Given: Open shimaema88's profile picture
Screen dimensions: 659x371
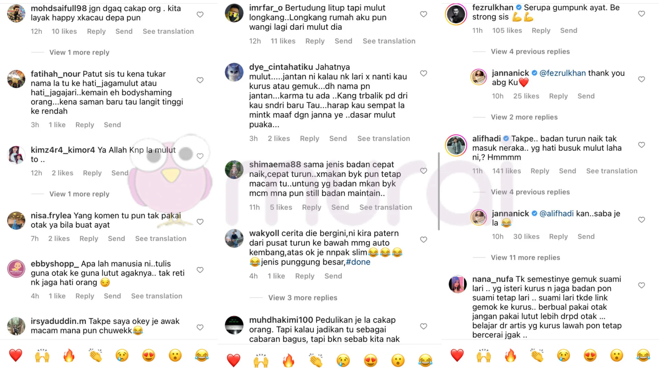Looking at the screenshot, I should click(x=234, y=169).
